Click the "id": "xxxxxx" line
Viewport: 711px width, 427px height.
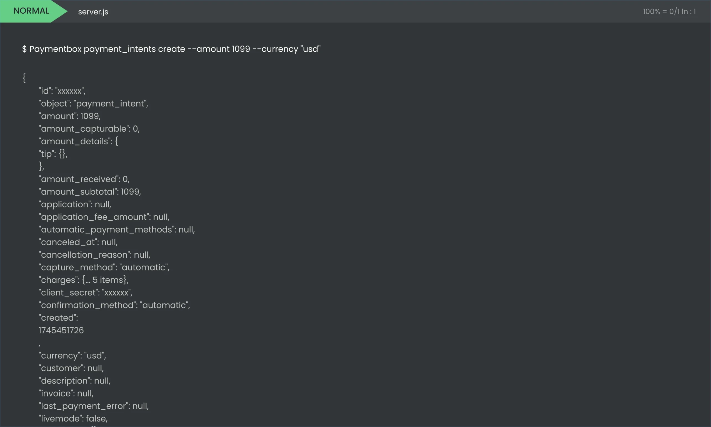click(62, 91)
